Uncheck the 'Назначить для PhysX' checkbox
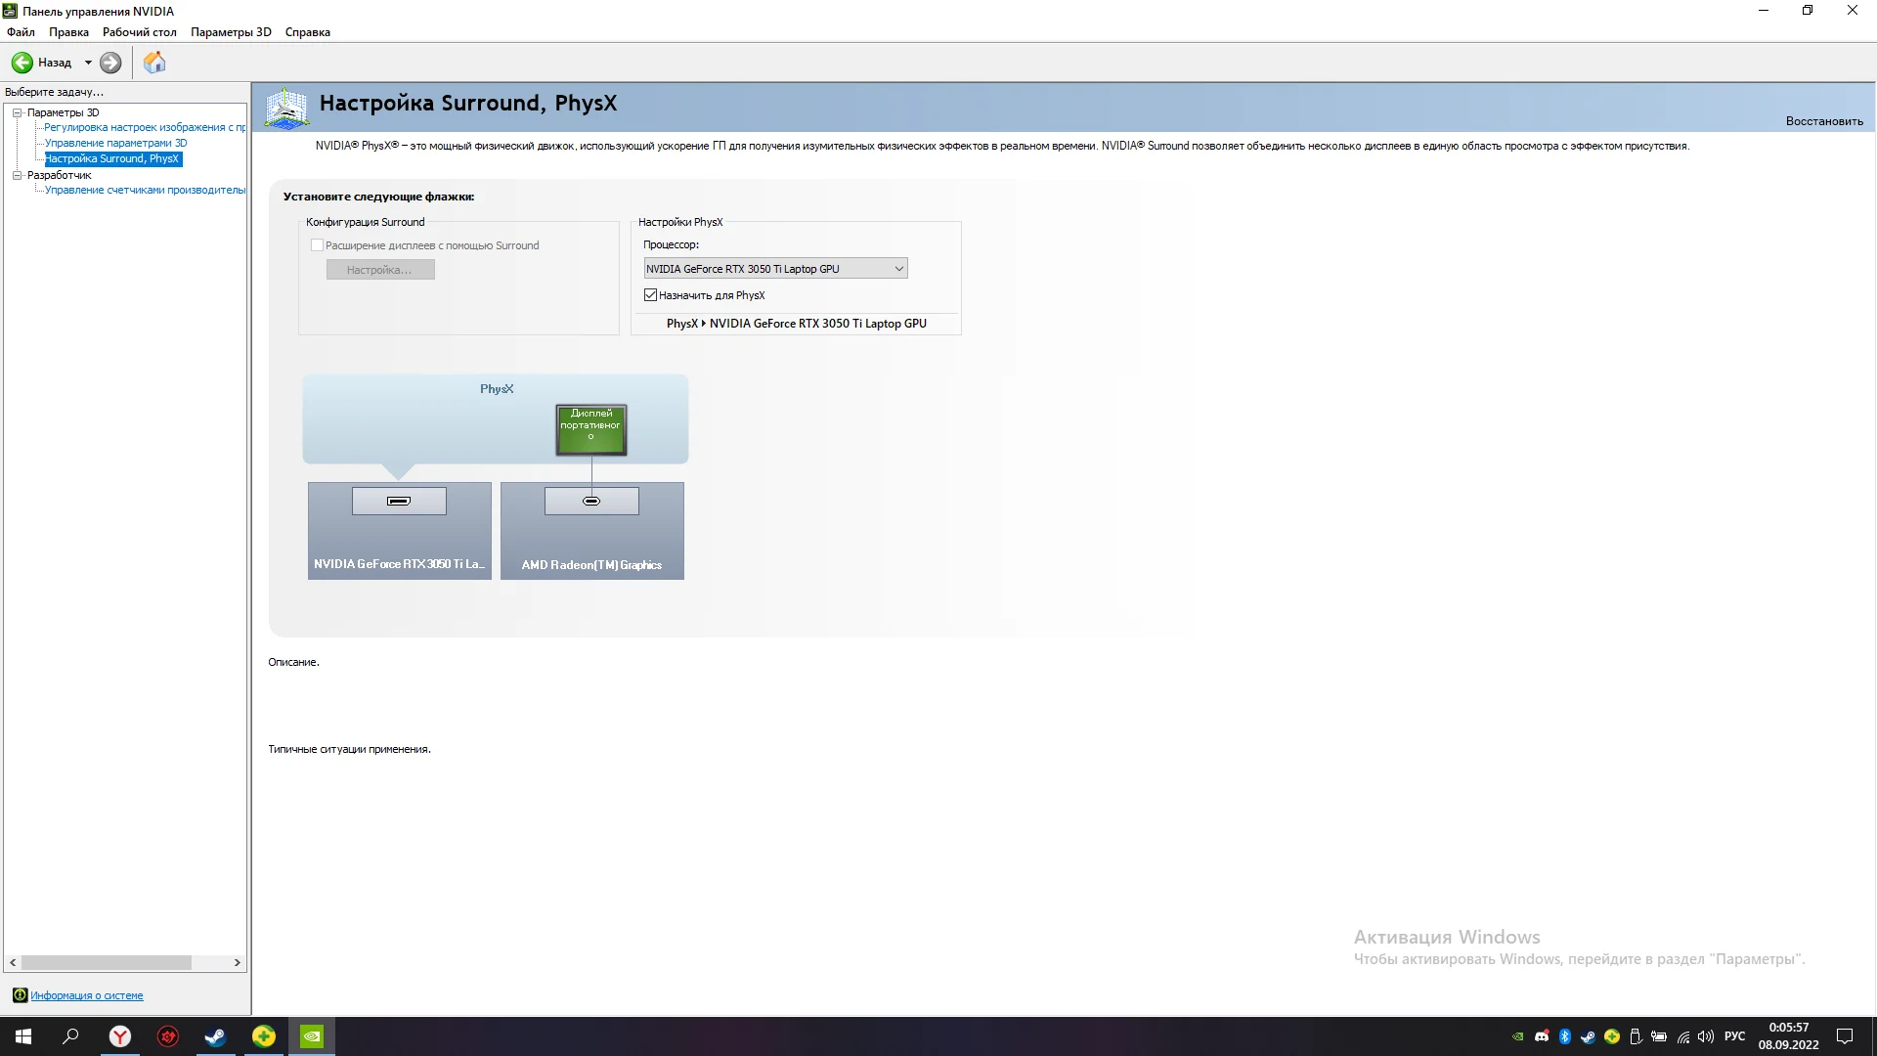The width and height of the screenshot is (1877, 1056). point(650,295)
